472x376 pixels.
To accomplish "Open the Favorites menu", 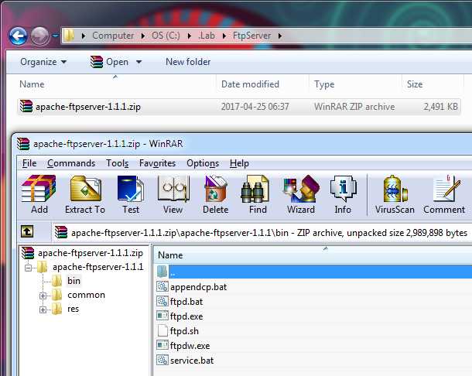I will click(x=157, y=163).
